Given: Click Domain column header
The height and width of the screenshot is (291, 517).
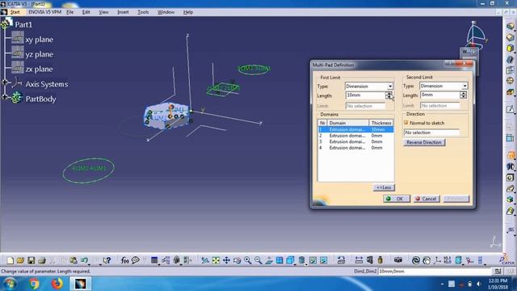Looking at the screenshot, I should tap(347, 123).
